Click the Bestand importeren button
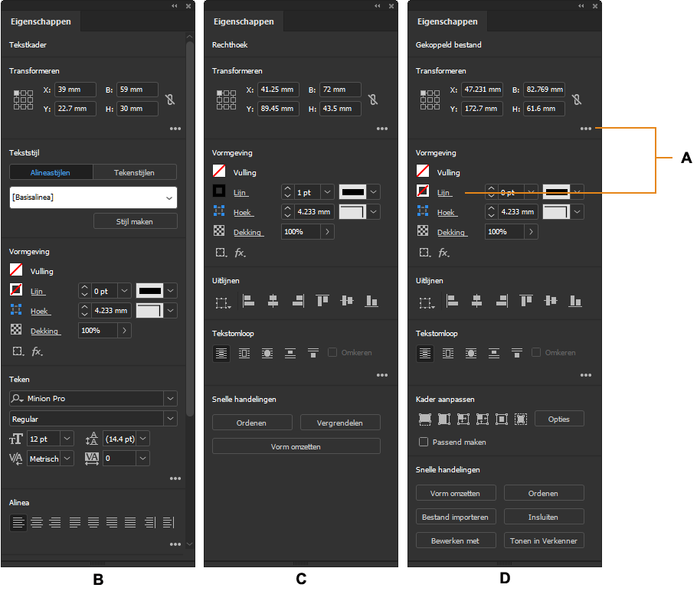 click(456, 517)
